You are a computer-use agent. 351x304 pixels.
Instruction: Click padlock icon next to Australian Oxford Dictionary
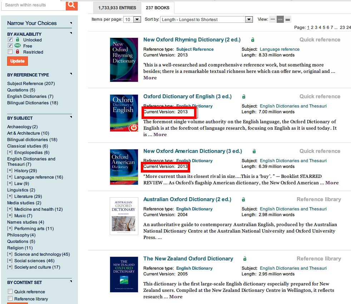point(243,199)
